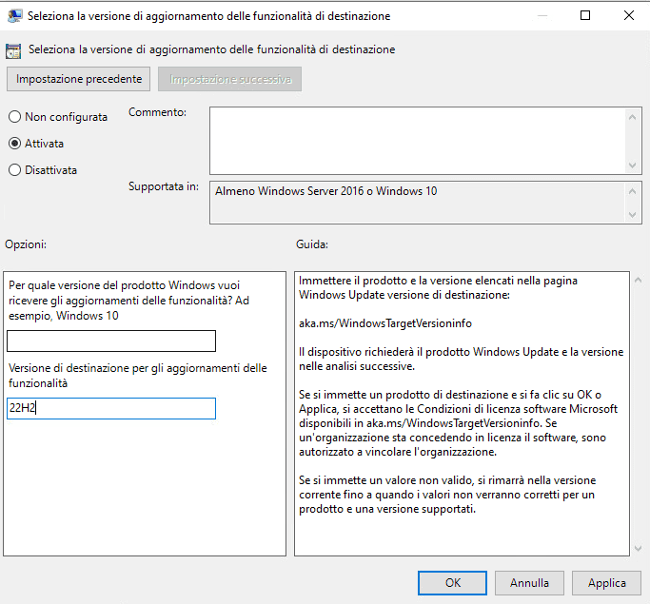The width and height of the screenshot is (650, 604).
Task: Click the Impostazione precedente button
Action: (79, 79)
